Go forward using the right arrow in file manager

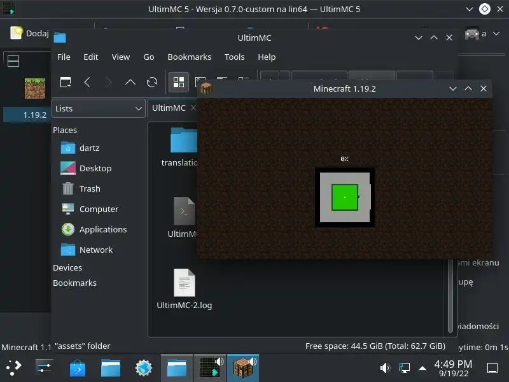pos(109,82)
